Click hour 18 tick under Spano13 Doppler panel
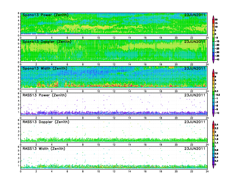This screenshot has height=184, width=238. pyautogui.click(x=160, y=65)
